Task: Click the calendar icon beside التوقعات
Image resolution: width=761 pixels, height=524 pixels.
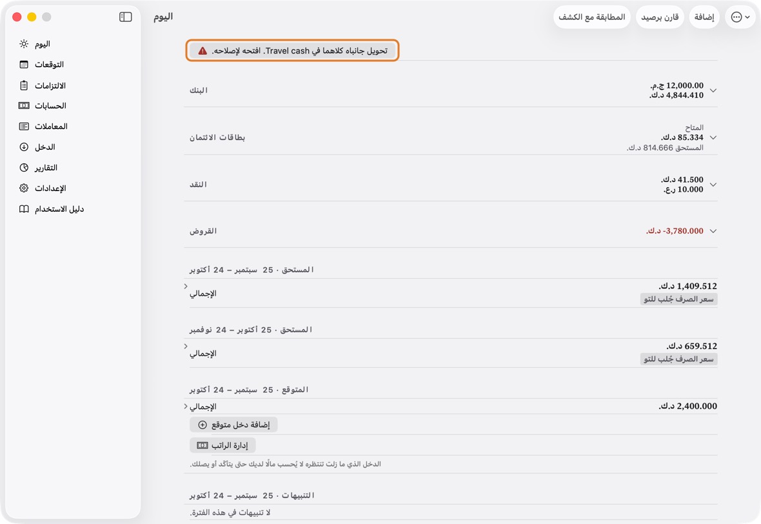Action: [x=24, y=65]
